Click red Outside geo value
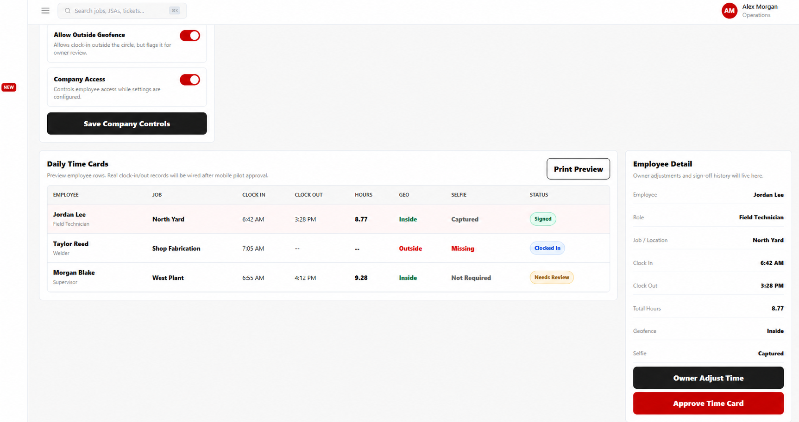Screen dimensions: 799x422 410,248
